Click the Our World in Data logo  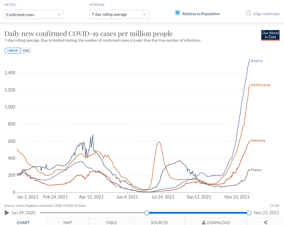[x=270, y=35]
